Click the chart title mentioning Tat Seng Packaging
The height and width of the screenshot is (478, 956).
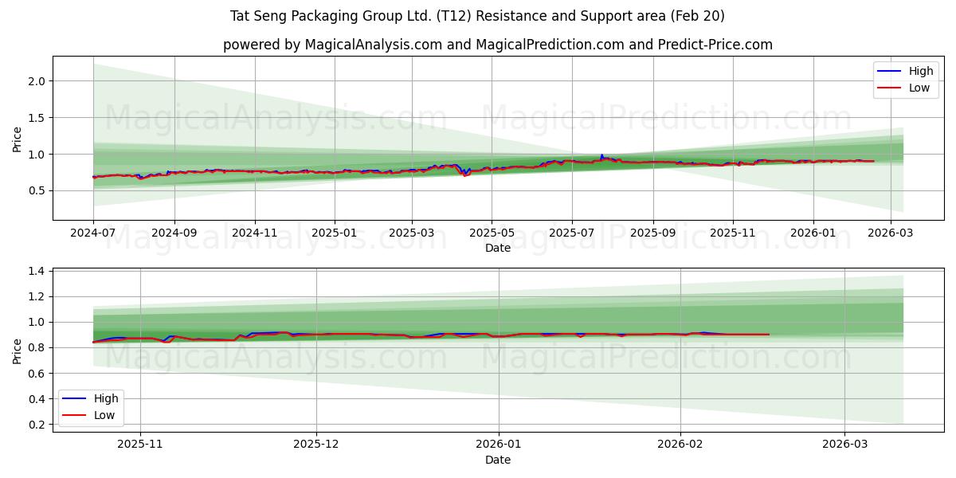477,16
